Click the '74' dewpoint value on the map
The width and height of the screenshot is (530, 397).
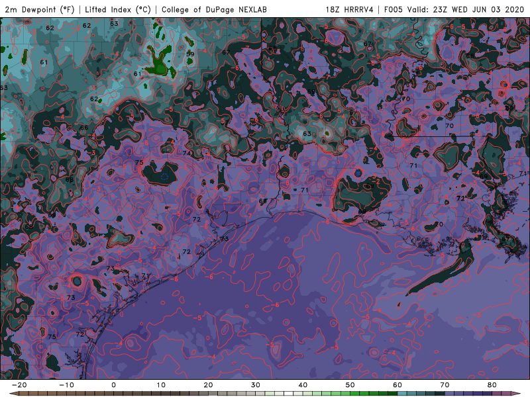(187, 153)
